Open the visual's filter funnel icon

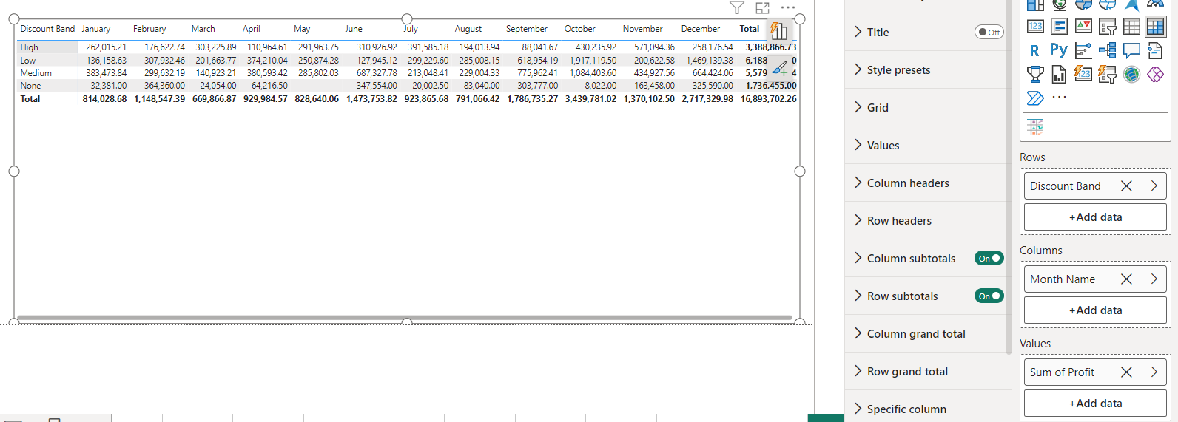coord(737,7)
